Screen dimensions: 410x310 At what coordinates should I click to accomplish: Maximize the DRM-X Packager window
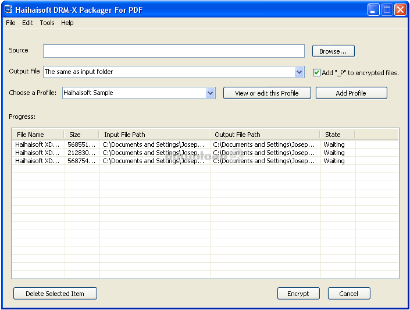pyautogui.click(x=387, y=10)
